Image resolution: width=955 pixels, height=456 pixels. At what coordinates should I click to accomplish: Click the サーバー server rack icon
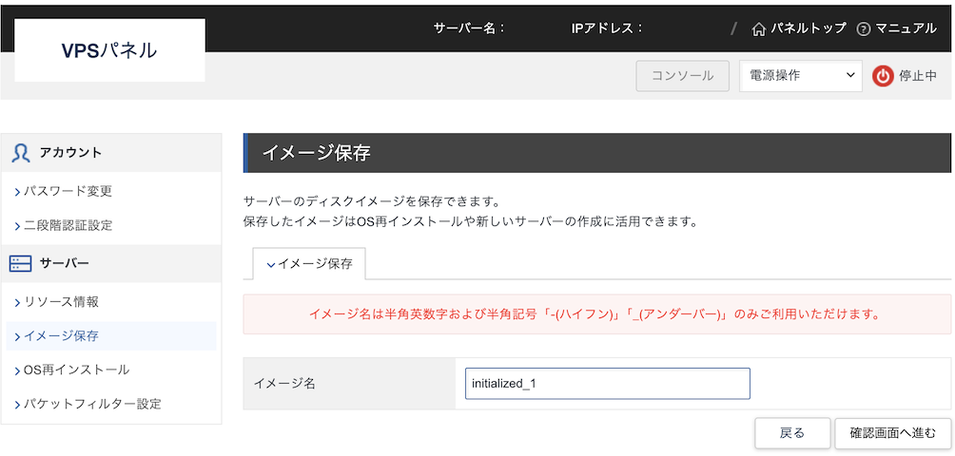click(x=21, y=263)
